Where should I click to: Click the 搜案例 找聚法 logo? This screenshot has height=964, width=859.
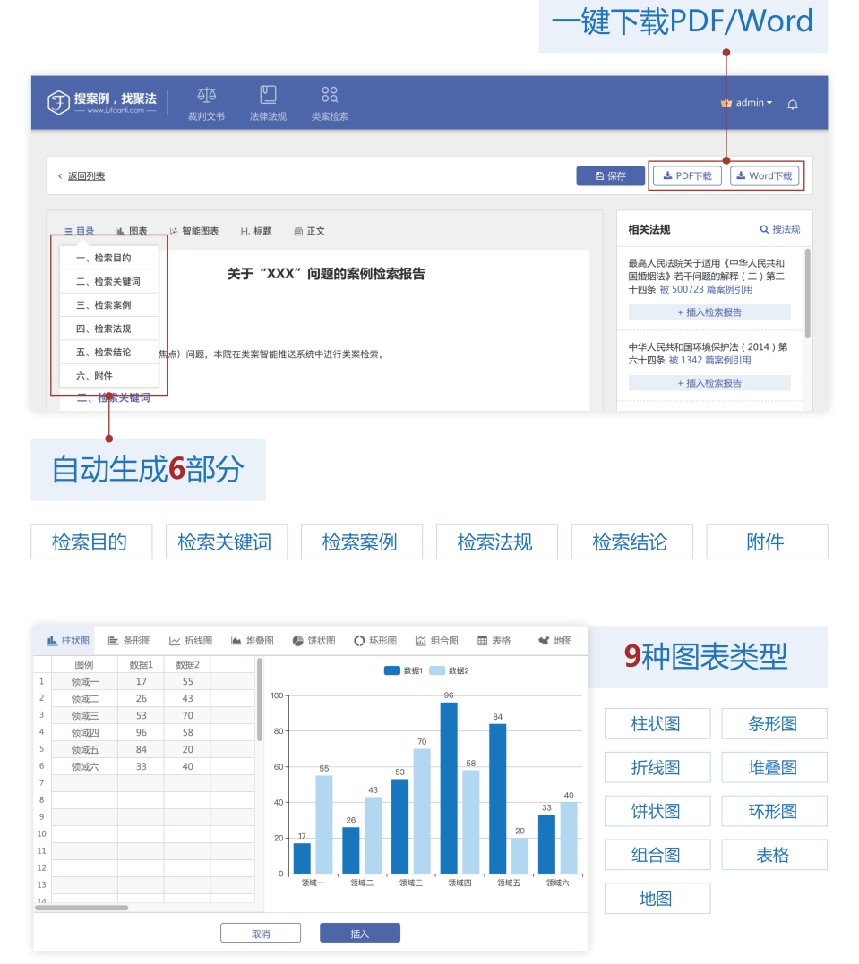pyautogui.click(x=102, y=102)
